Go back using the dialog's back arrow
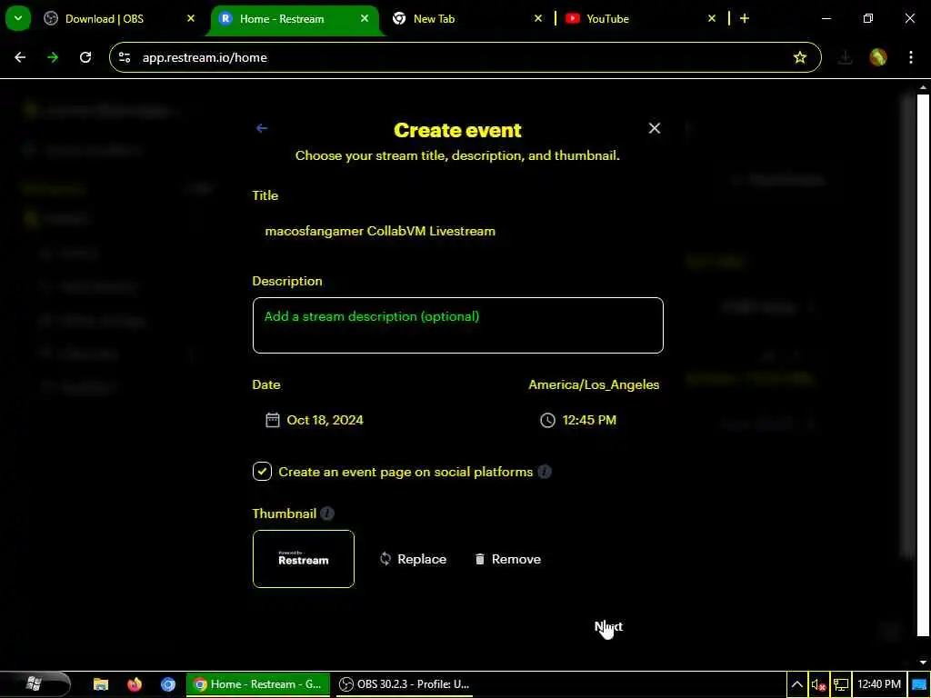This screenshot has width=931, height=698. [261, 128]
